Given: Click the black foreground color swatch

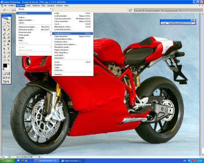Looking at the screenshot, I should click(5, 65).
